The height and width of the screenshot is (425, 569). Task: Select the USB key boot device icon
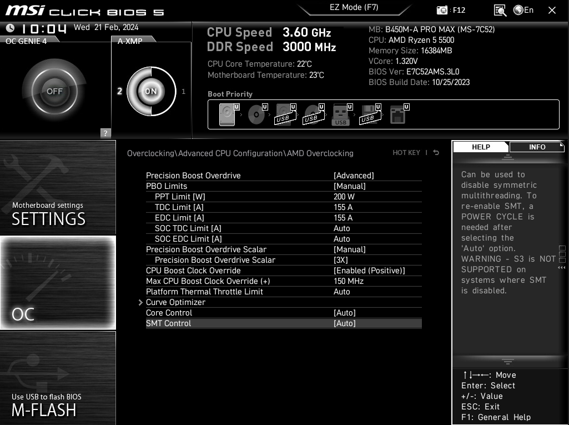(342, 114)
